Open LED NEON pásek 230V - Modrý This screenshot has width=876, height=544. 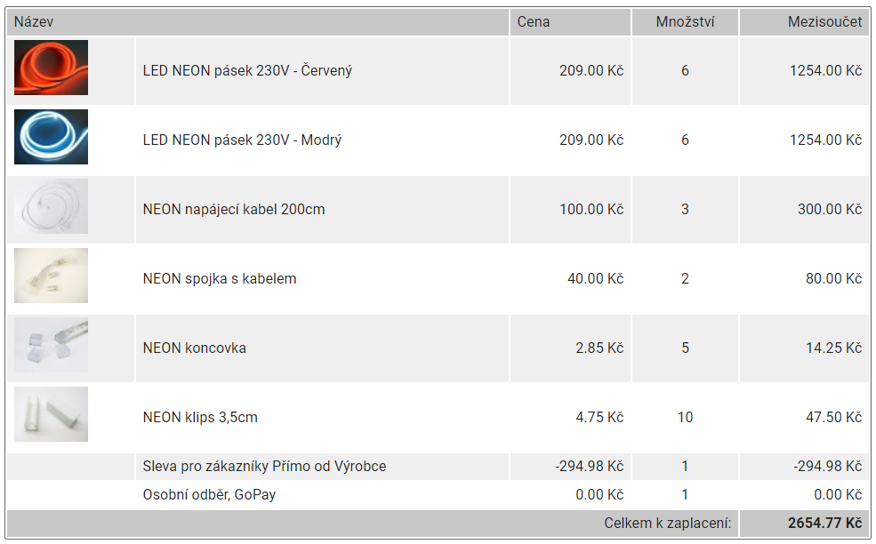click(242, 140)
